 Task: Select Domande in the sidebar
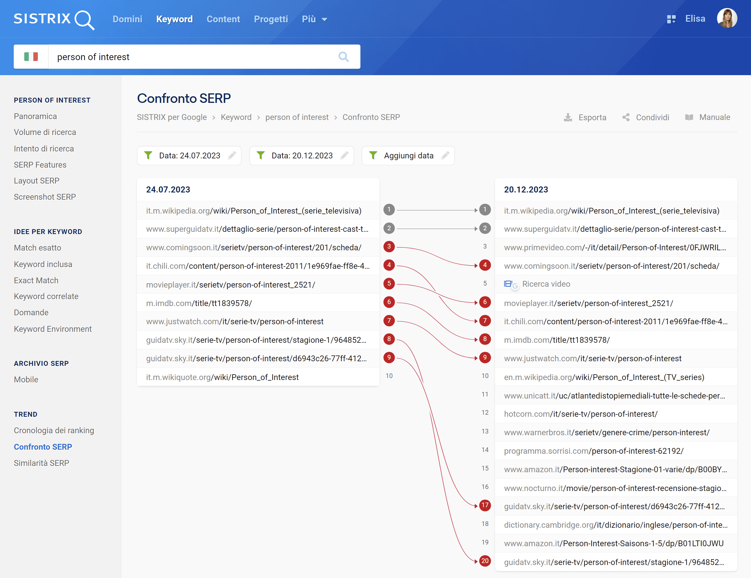coord(31,313)
